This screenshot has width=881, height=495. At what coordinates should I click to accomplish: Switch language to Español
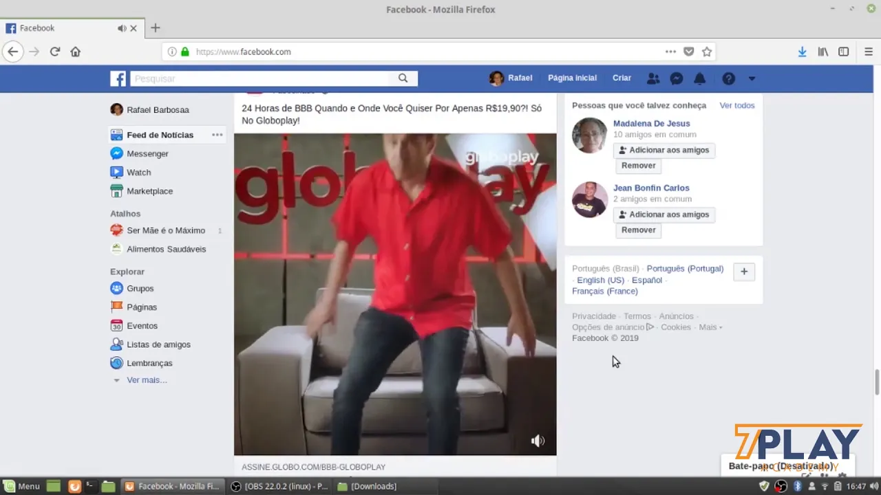click(x=647, y=280)
